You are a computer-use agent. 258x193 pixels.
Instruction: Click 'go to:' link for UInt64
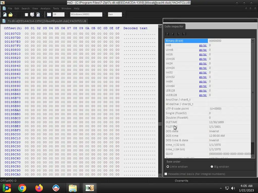click(x=203, y=86)
